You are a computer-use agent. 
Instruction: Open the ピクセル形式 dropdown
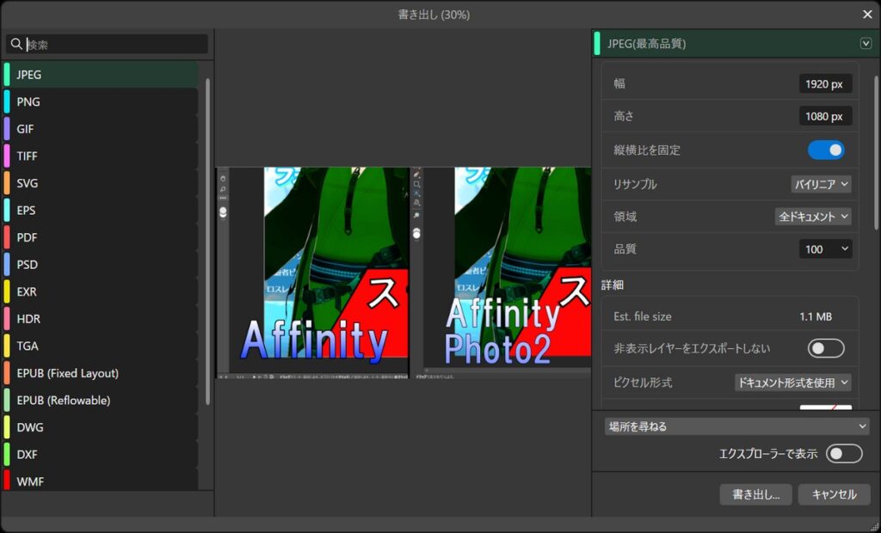pos(792,383)
